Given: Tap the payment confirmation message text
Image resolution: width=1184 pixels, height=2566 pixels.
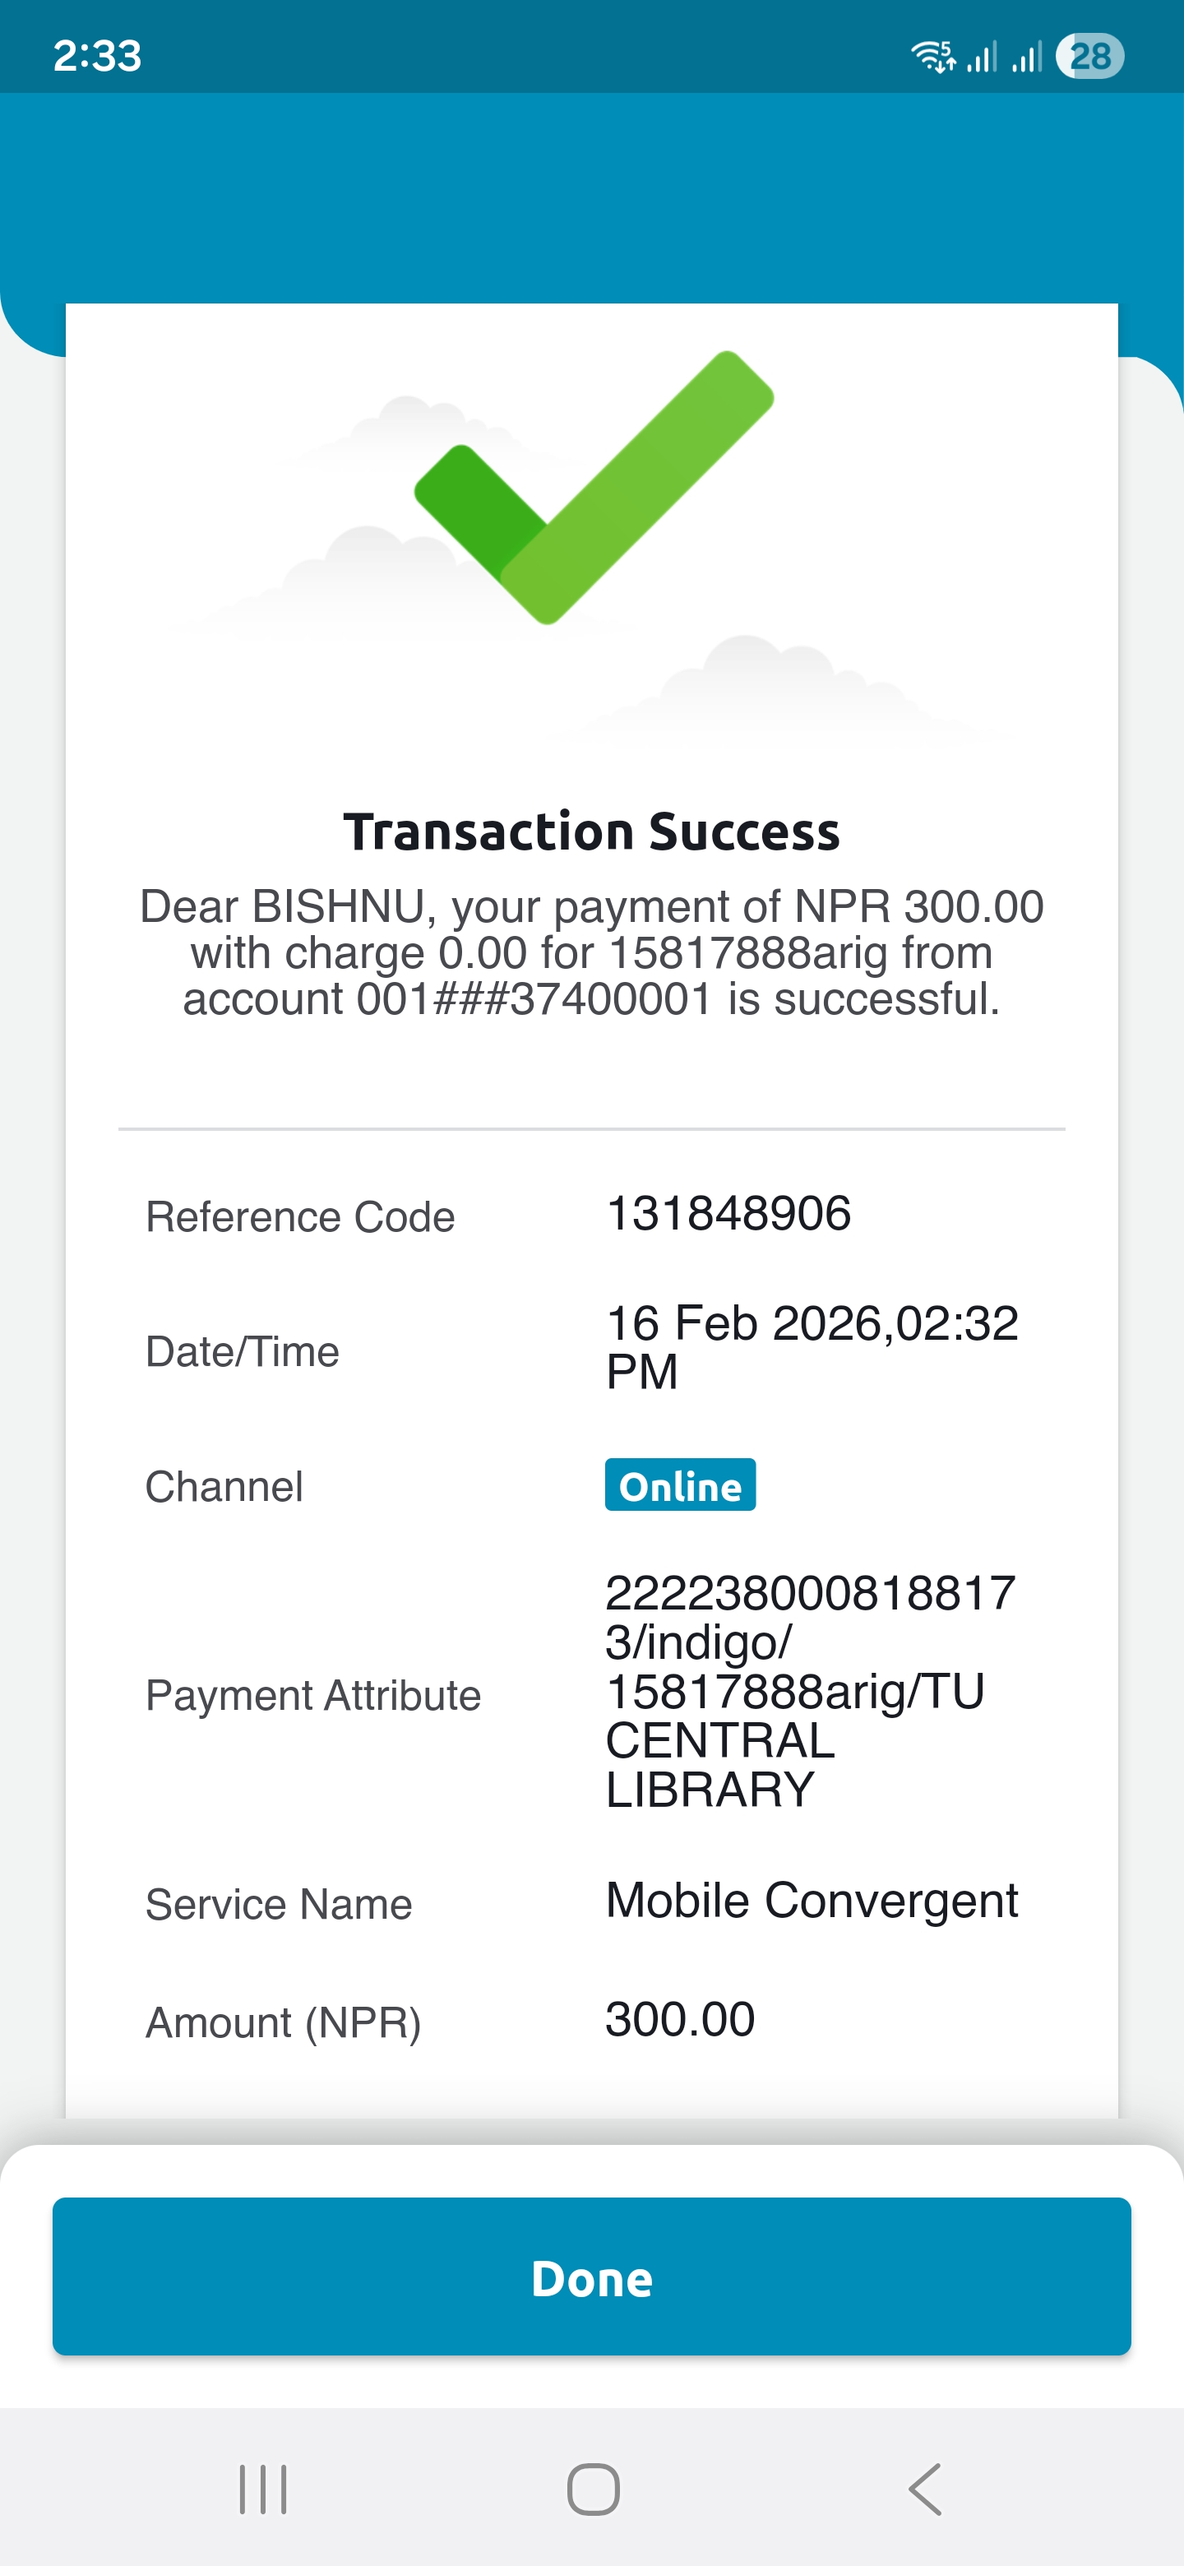Looking at the screenshot, I should point(591,952).
